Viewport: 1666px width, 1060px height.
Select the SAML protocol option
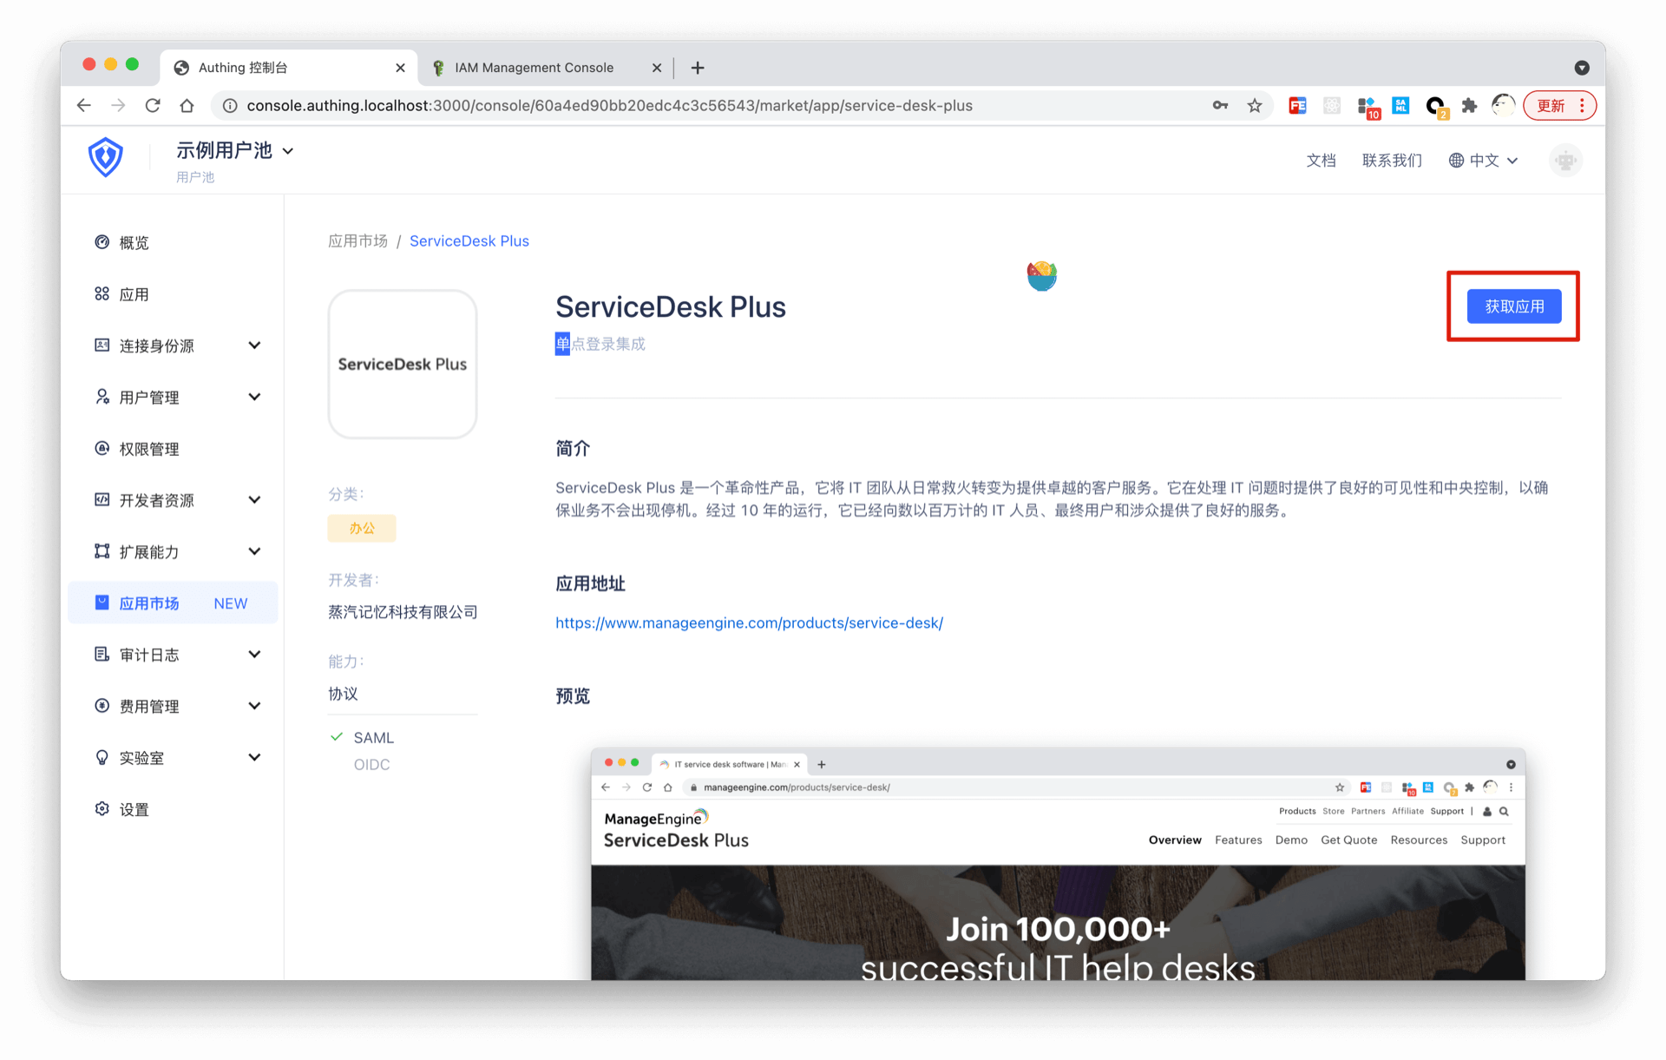pyautogui.click(x=373, y=737)
